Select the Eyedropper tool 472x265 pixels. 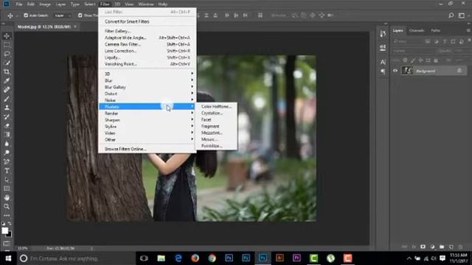(7, 81)
